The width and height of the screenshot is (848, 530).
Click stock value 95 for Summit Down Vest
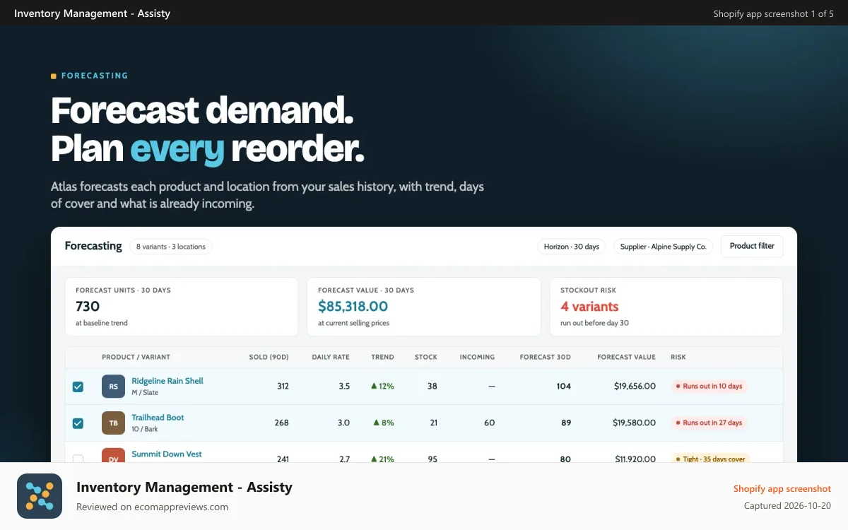pyautogui.click(x=432, y=459)
